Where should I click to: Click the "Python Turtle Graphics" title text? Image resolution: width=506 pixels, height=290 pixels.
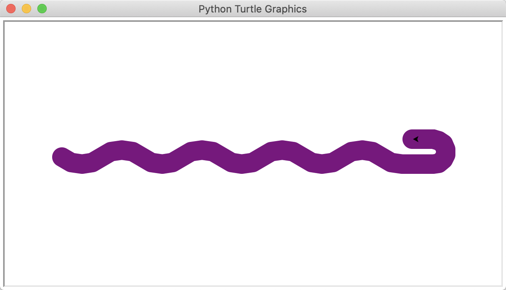253,9
